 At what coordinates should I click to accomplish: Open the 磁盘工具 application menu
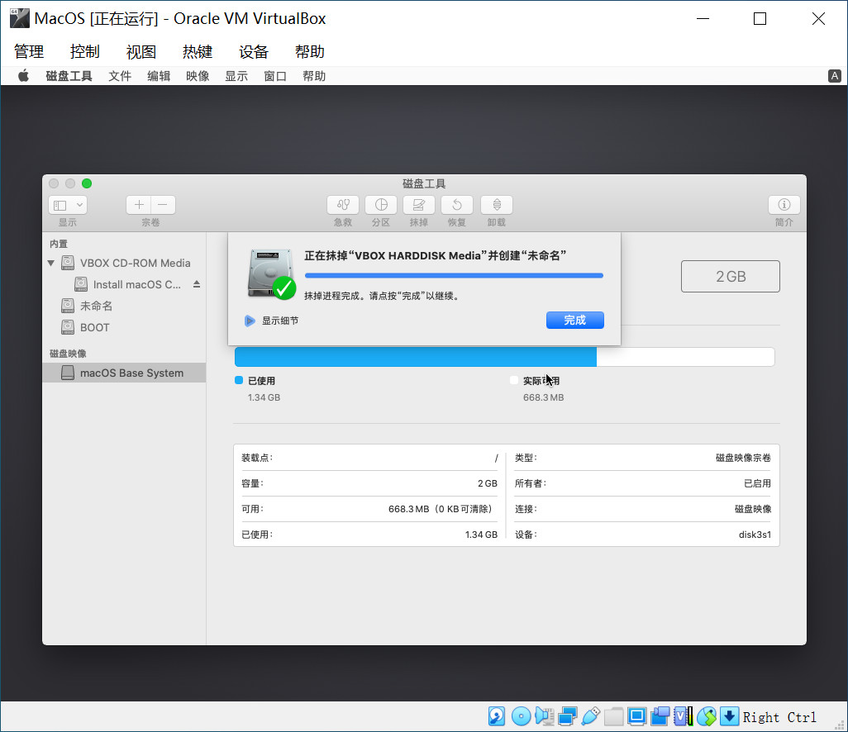coord(69,76)
